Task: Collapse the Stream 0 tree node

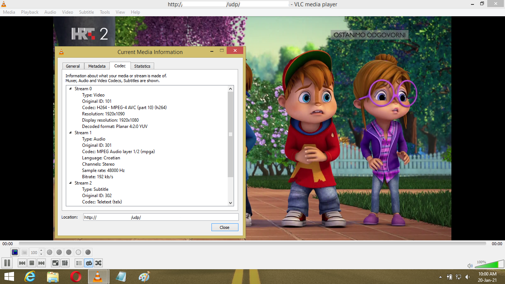Action: (70, 89)
